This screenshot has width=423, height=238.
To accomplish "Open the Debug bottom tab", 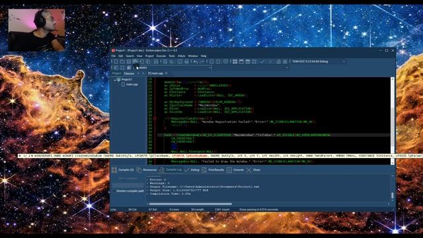I will [x=192, y=170].
